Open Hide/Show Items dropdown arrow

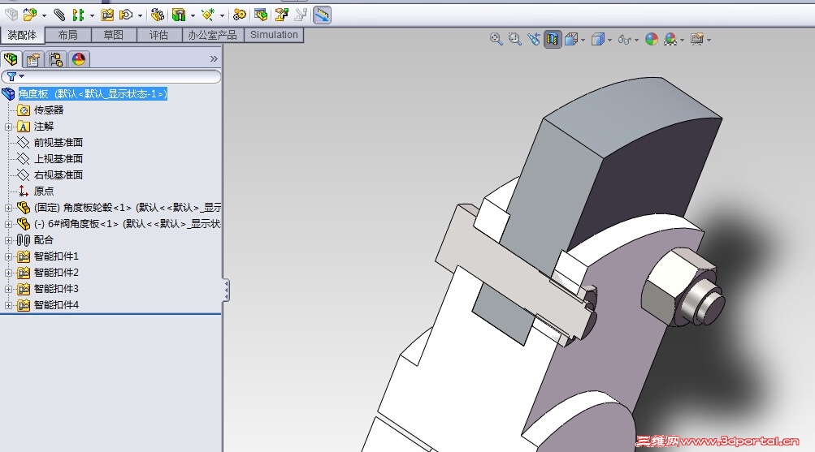pyautogui.click(x=636, y=40)
